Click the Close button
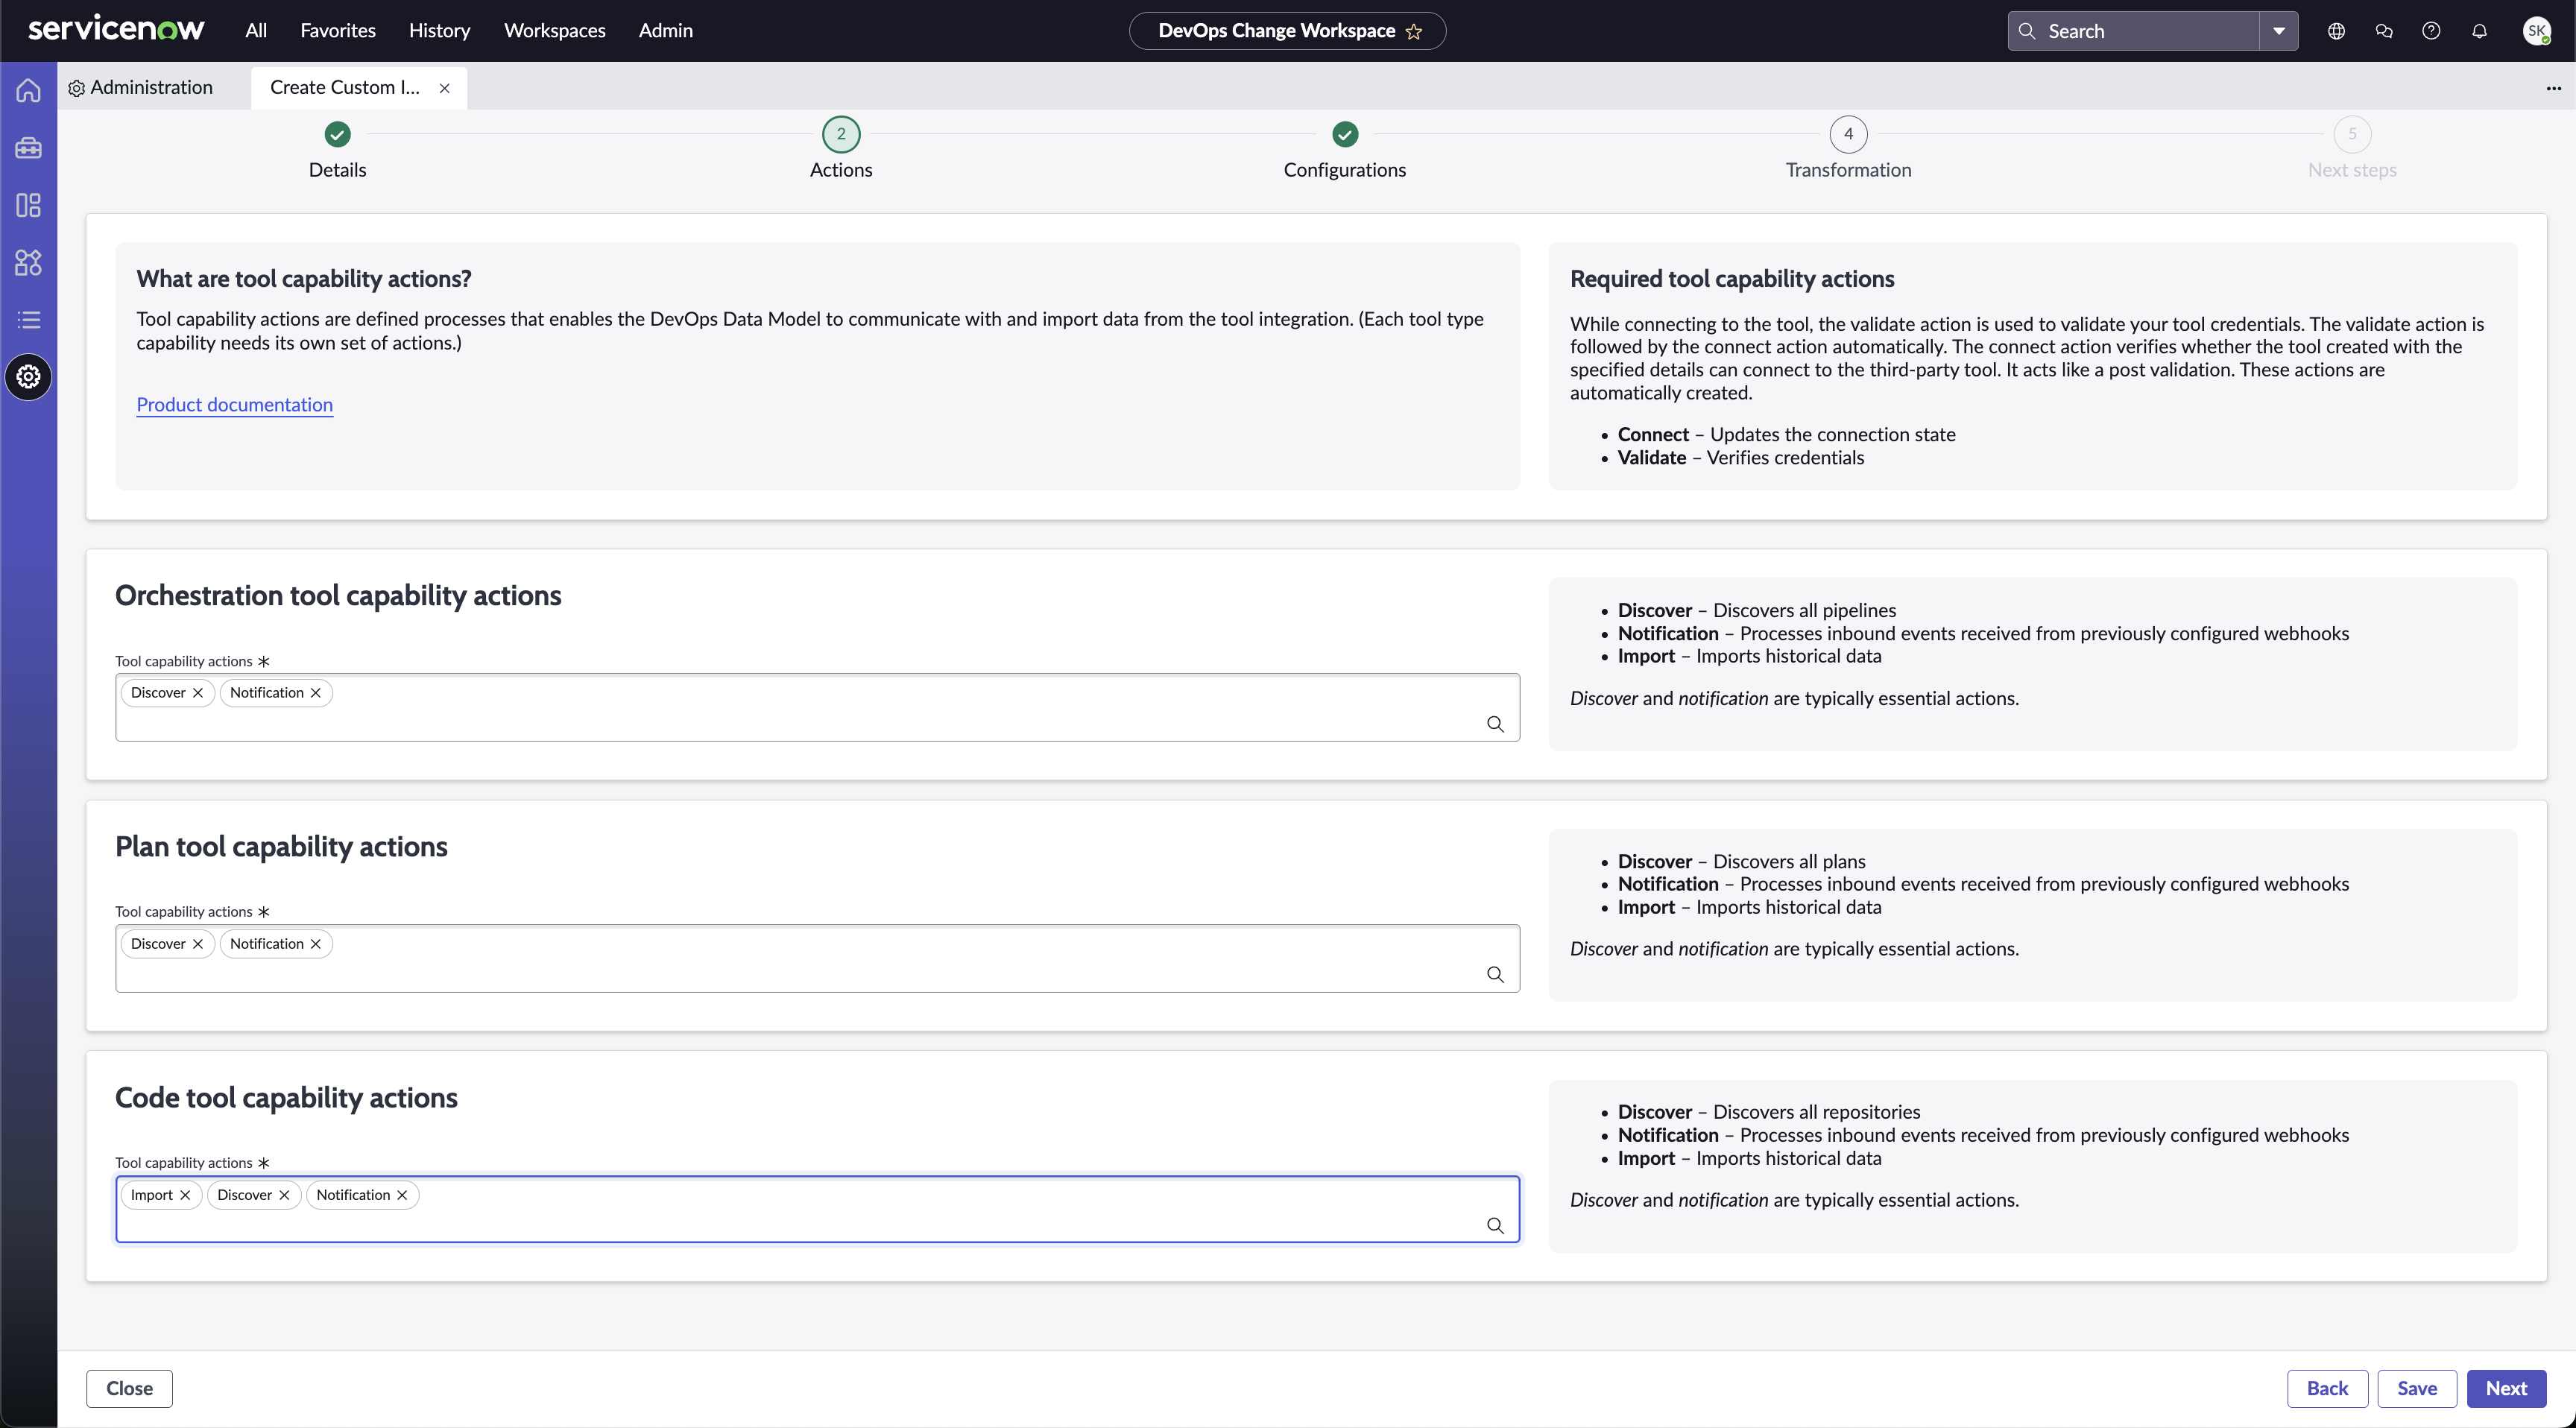Image resolution: width=2576 pixels, height=1428 pixels. (129, 1389)
